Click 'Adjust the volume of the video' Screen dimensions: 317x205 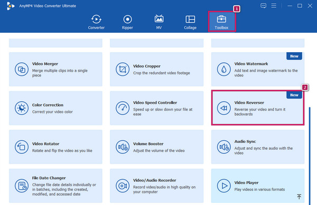tap(158, 151)
